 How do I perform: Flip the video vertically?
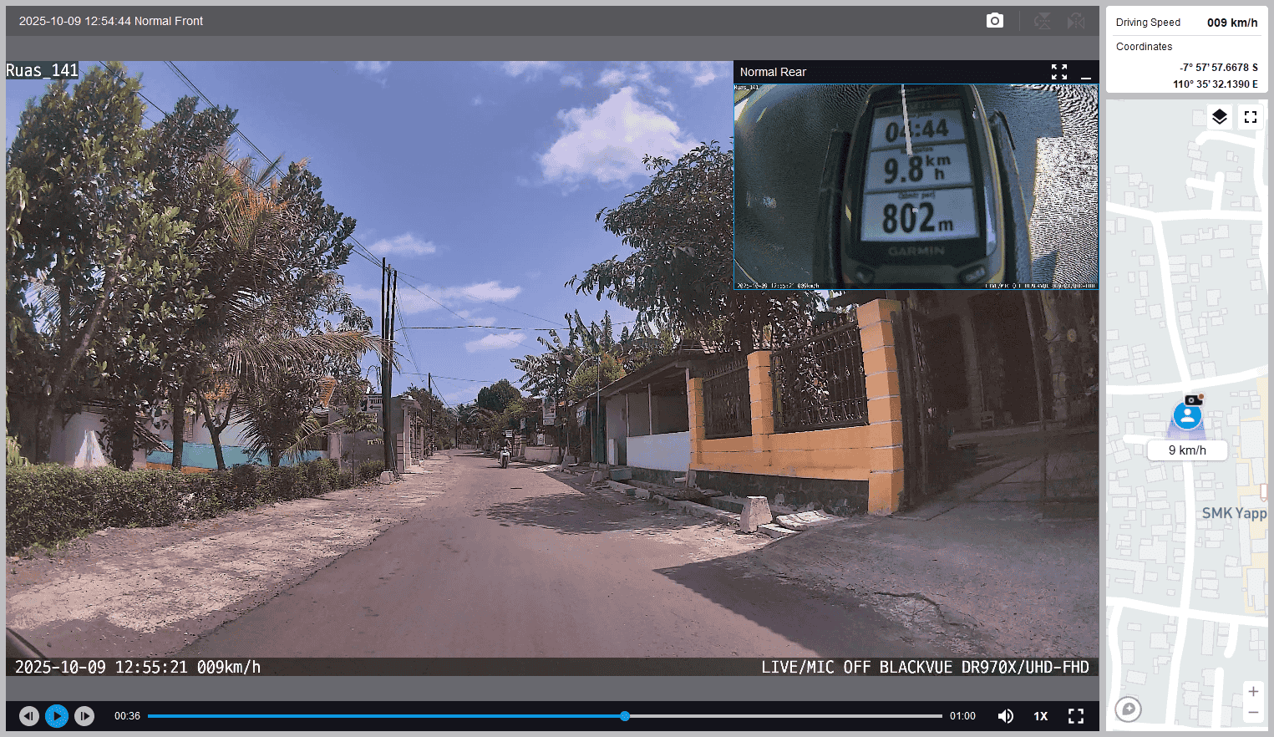point(1043,21)
